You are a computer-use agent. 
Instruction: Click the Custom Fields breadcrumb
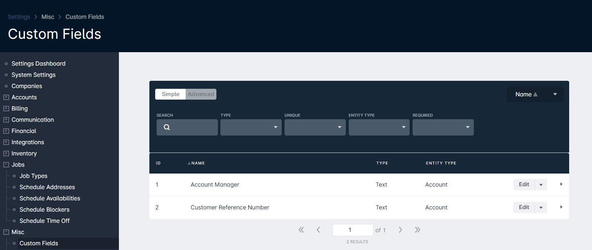pos(85,17)
